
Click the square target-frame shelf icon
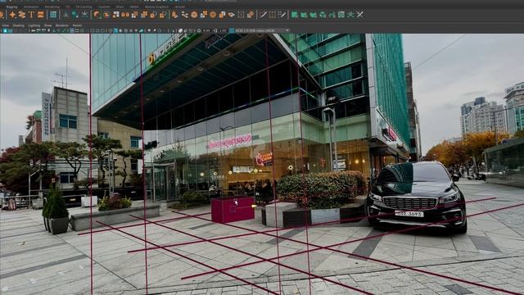[x=241, y=15]
